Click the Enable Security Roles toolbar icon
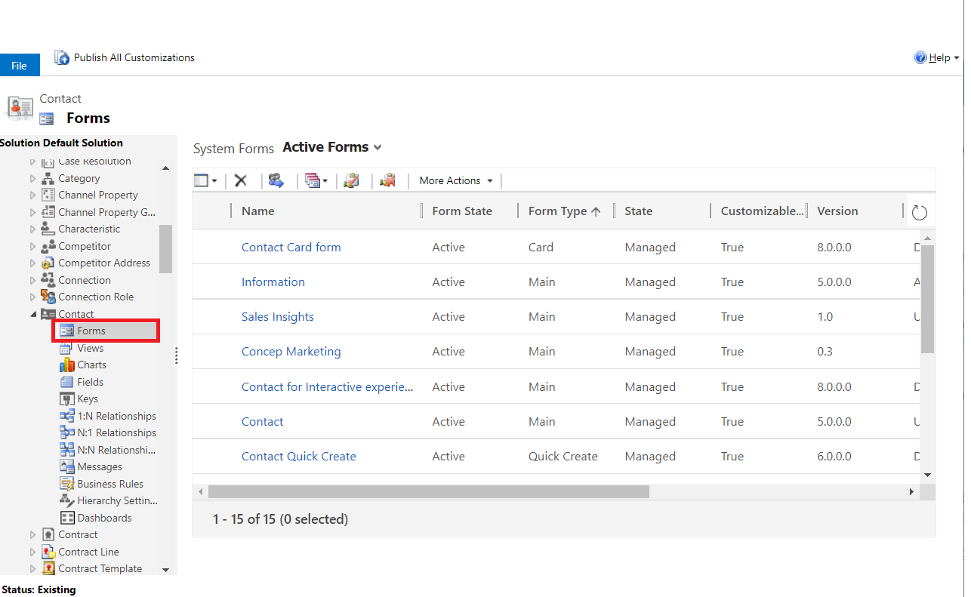The image size is (971, 597). (x=276, y=180)
